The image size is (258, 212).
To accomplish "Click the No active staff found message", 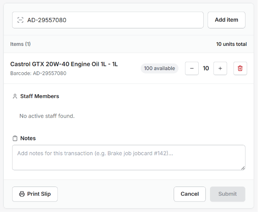I will (47, 116).
